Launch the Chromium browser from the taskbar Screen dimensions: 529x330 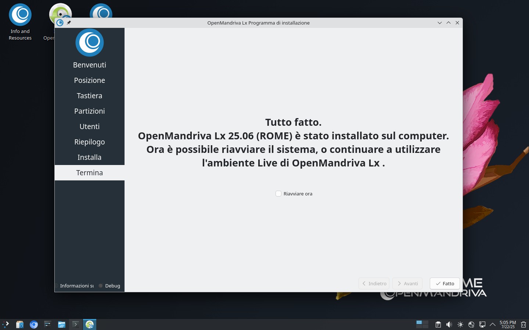click(x=34, y=324)
